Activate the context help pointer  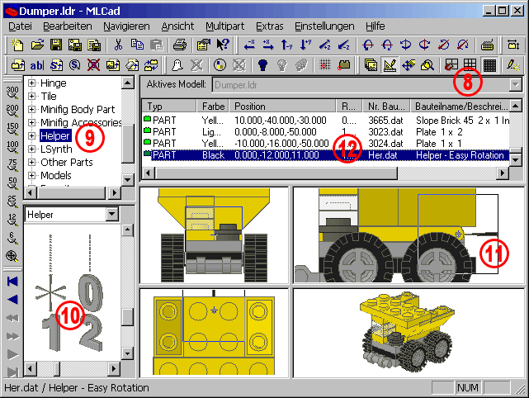click(223, 45)
